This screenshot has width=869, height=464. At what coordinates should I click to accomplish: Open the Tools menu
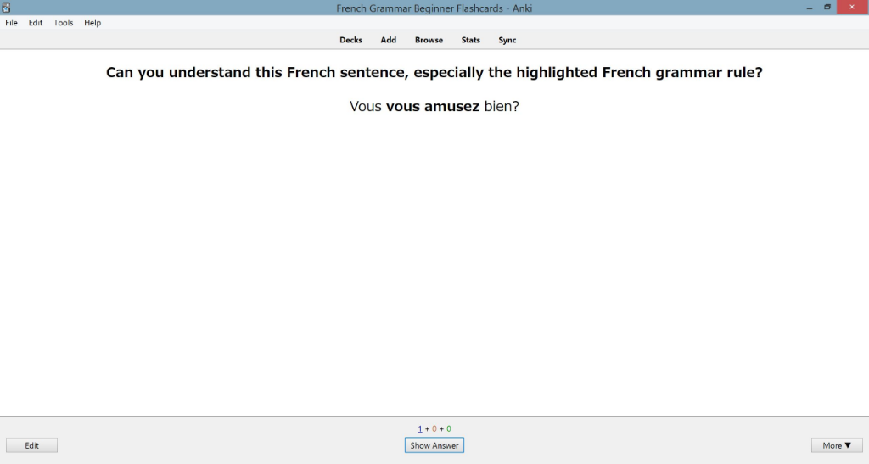[x=63, y=23]
